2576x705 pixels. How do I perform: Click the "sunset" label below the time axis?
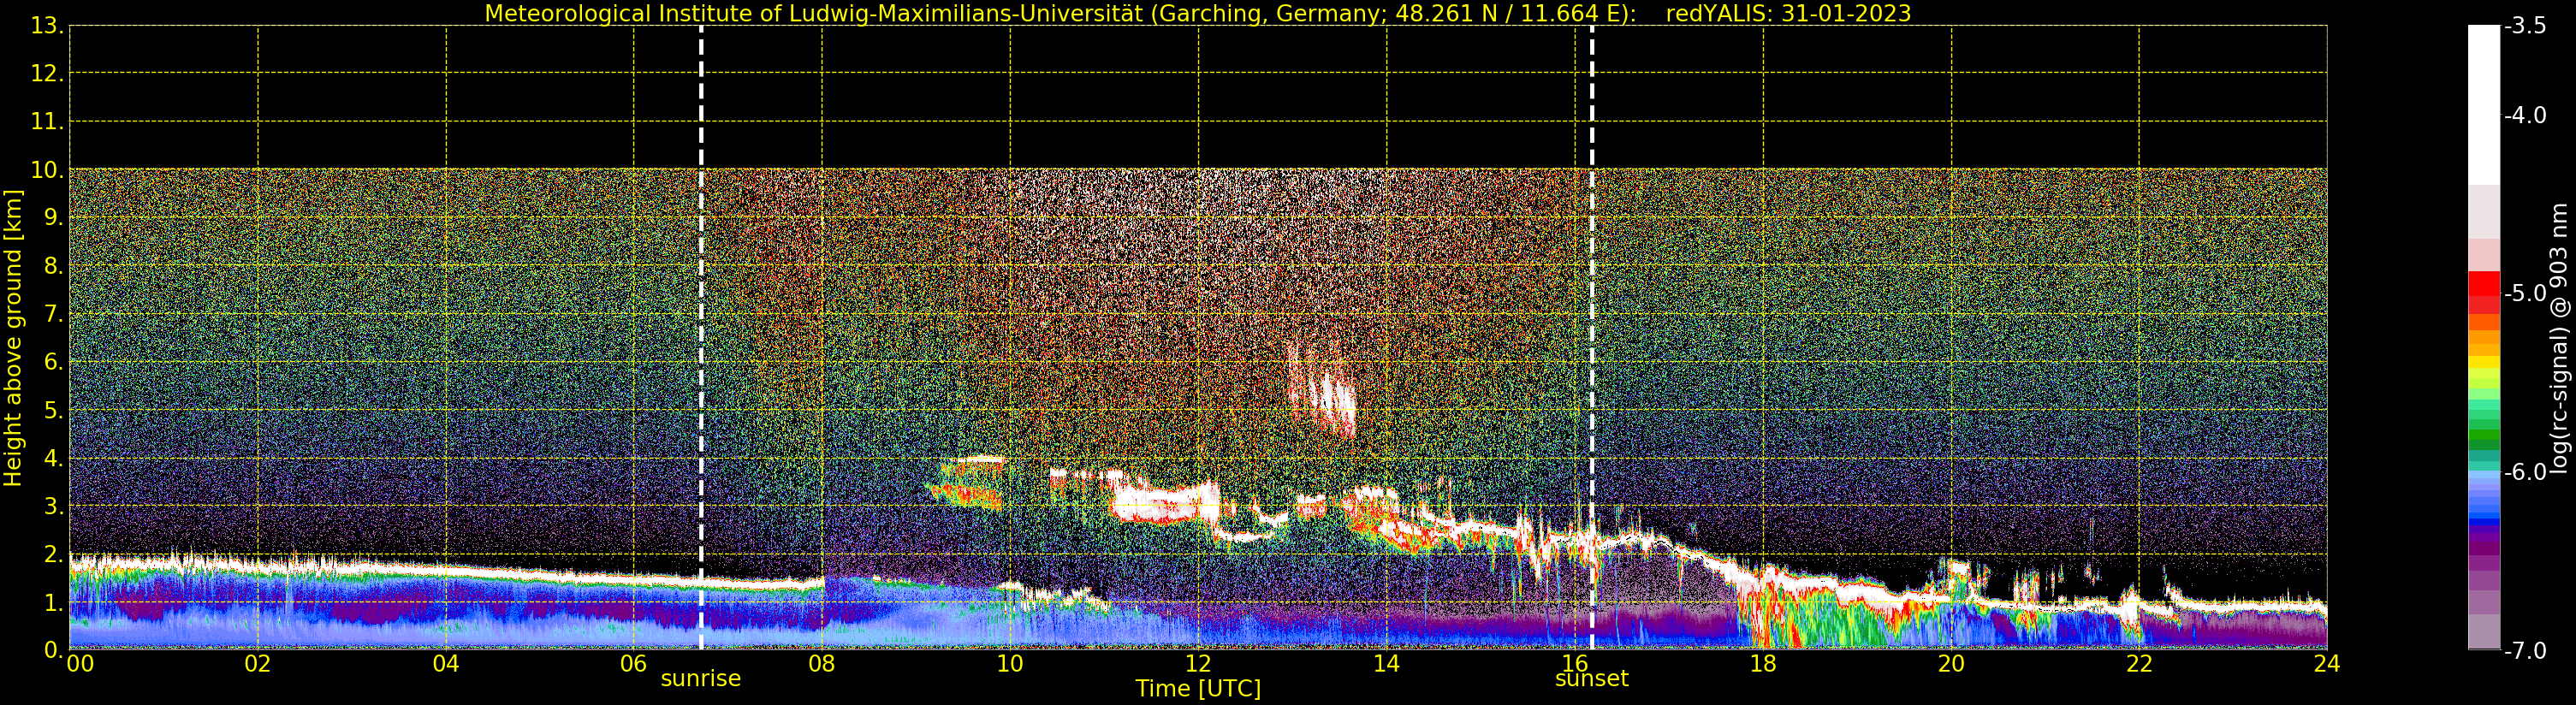[1592, 678]
